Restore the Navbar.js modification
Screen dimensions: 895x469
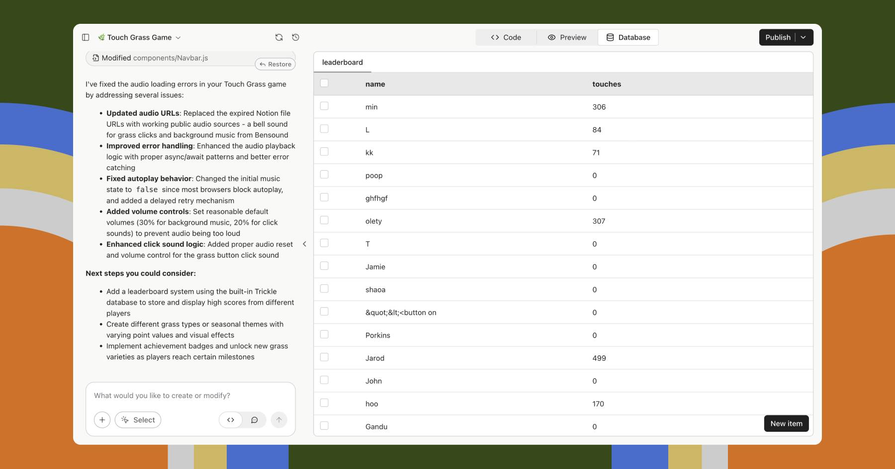275,64
